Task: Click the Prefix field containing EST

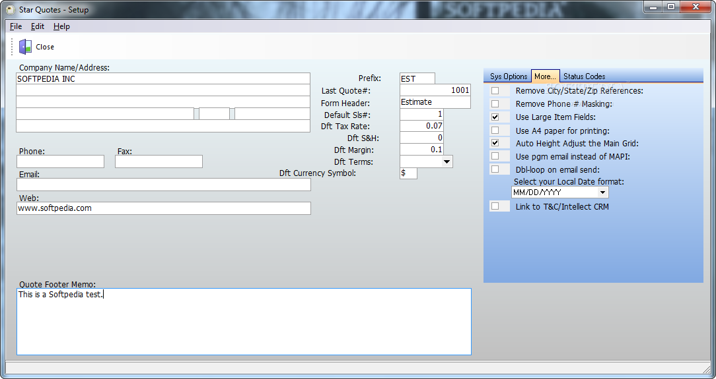Action: (417, 78)
